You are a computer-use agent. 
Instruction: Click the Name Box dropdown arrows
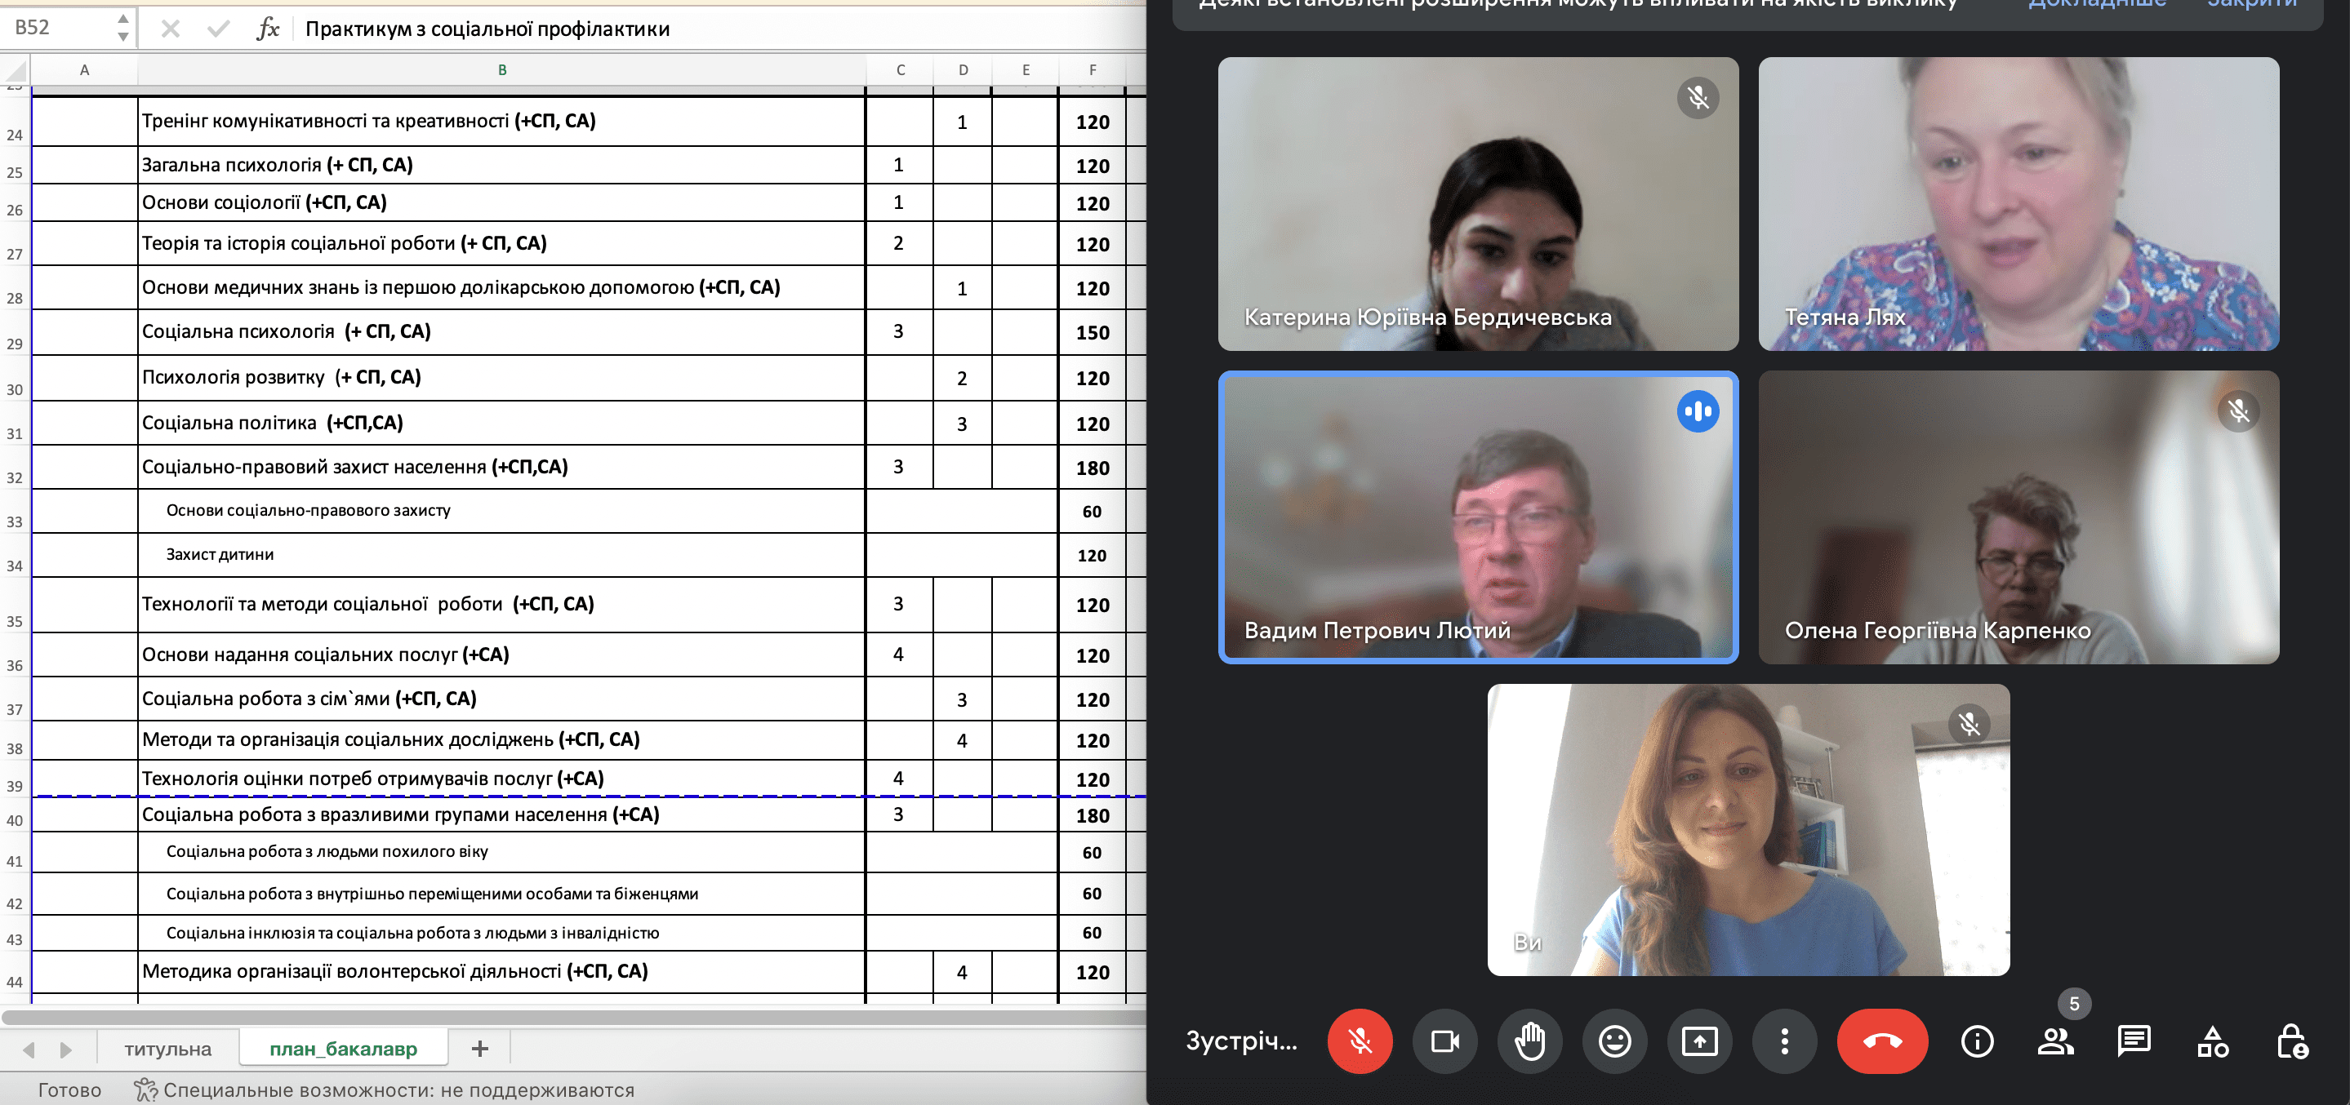pyautogui.click(x=122, y=28)
